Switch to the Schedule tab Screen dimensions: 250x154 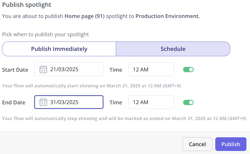click(x=173, y=49)
